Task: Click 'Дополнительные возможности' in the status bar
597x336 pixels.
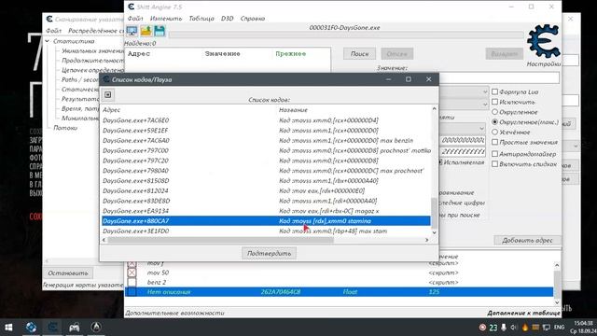Action: point(174,314)
